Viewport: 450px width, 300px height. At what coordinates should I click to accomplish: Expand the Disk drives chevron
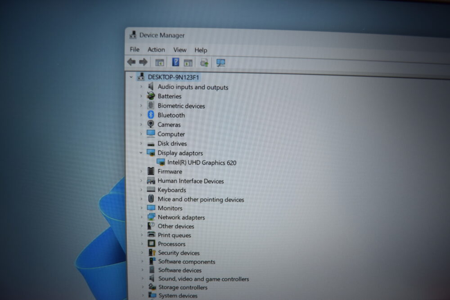tap(141, 143)
